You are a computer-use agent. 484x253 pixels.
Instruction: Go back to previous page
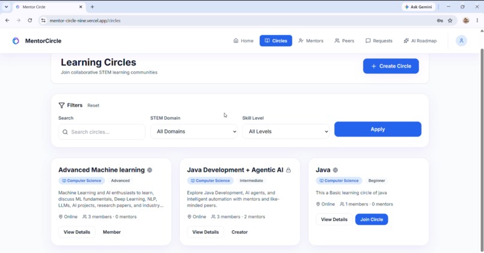pos(7,20)
